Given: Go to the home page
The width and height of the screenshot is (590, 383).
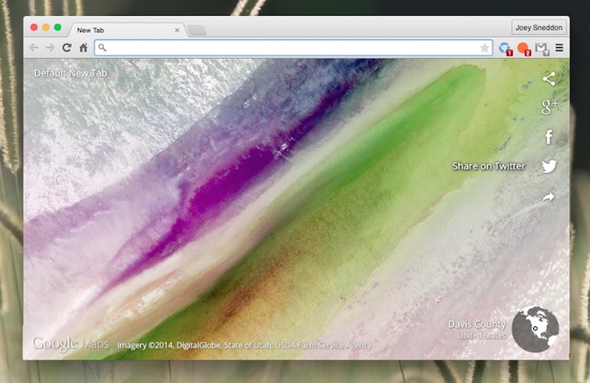Looking at the screenshot, I should [x=83, y=48].
